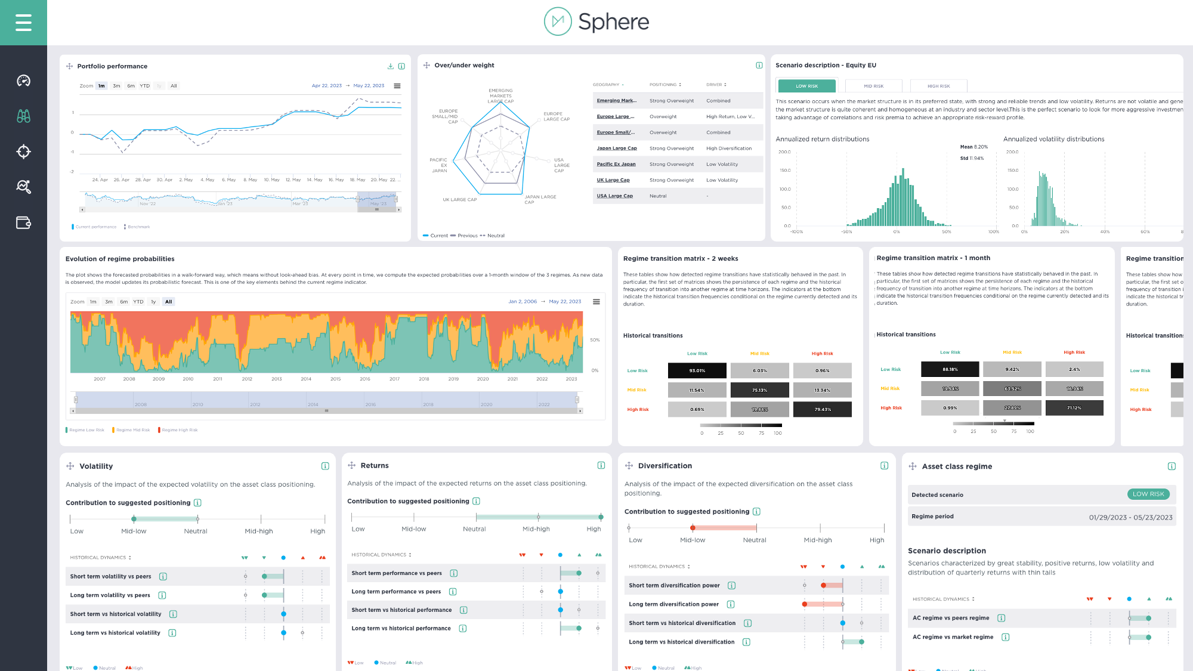Open the wallet sidebar icon
This screenshot has height=671, width=1193.
click(x=23, y=222)
